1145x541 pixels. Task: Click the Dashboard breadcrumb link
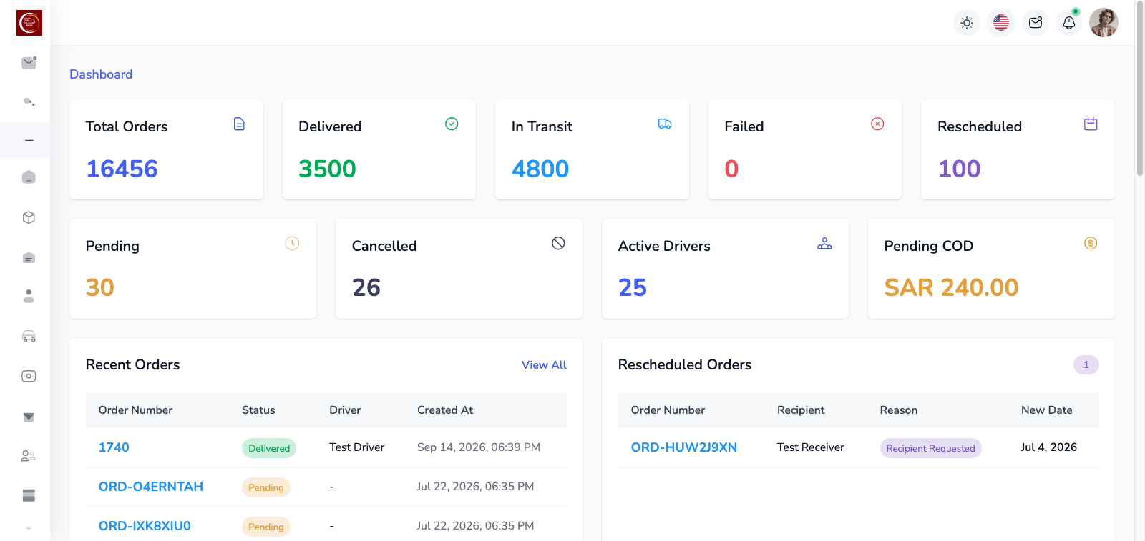pos(101,74)
